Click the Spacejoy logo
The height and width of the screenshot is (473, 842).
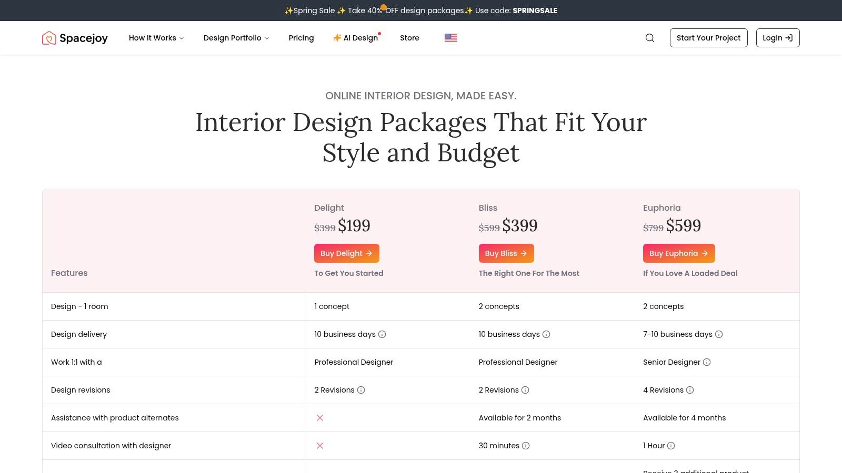click(x=75, y=38)
